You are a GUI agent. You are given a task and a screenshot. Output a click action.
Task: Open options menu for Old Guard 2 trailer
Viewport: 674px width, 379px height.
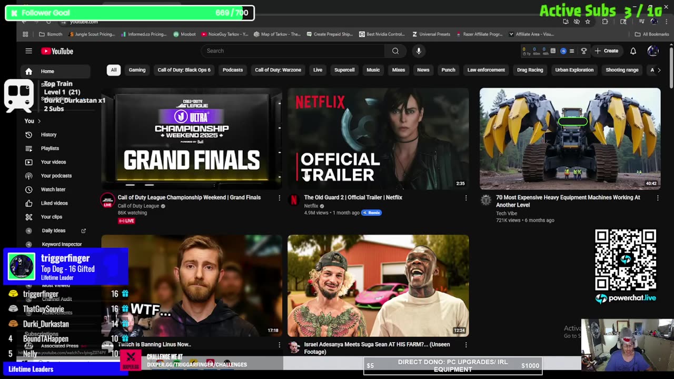click(466, 198)
